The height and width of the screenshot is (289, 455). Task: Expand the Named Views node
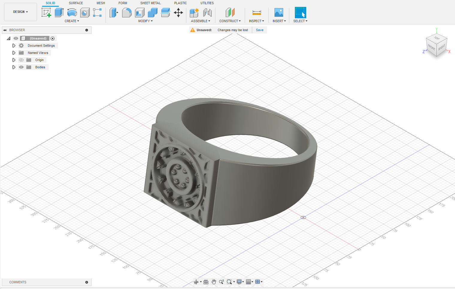14,53
